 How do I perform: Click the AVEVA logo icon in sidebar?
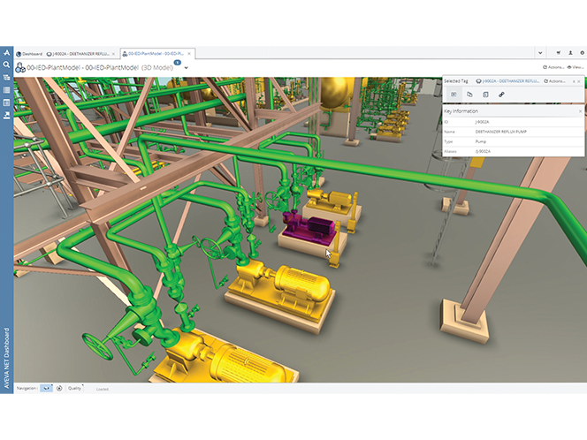click(x=7, y=52)
